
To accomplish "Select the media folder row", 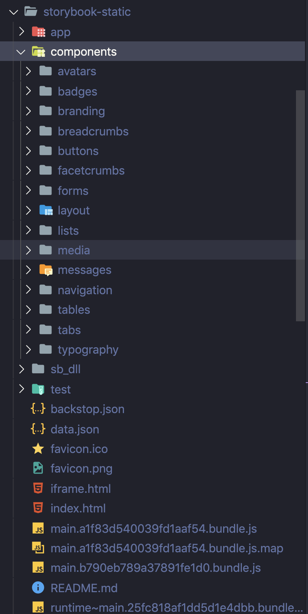I will click(x=74, y=250).
